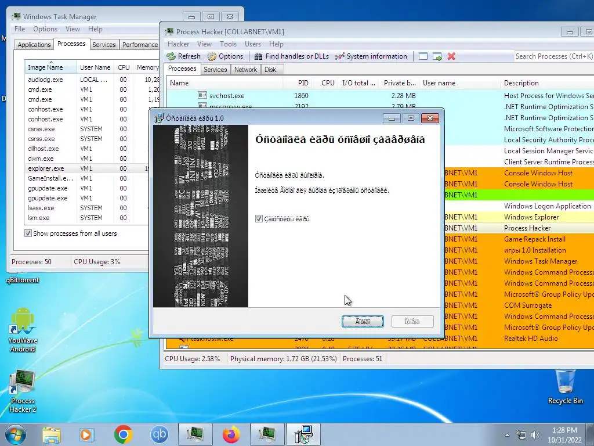
Task: Open Windows Media Player from the taskbar
Action: tap(87, 434)
